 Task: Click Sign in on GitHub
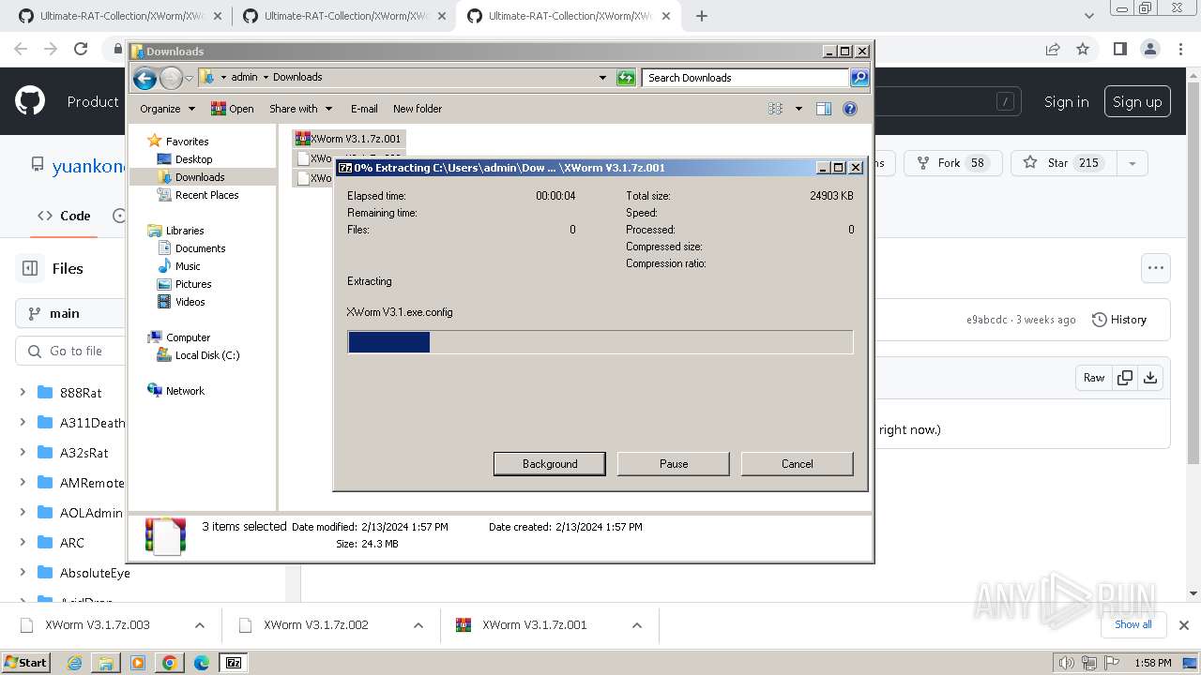click(x=1066, y=102)
